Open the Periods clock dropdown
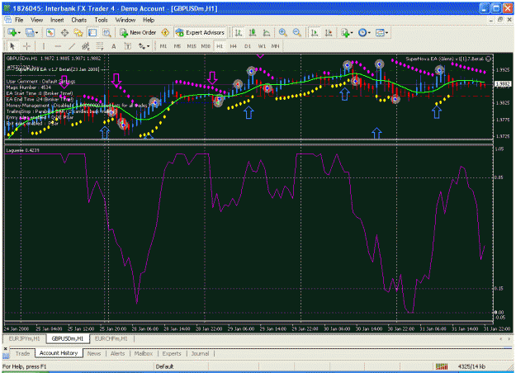Screen dimensions: 516x373 point(364,32)
